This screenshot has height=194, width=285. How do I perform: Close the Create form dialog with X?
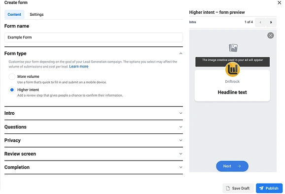click(x=280, y=3)
